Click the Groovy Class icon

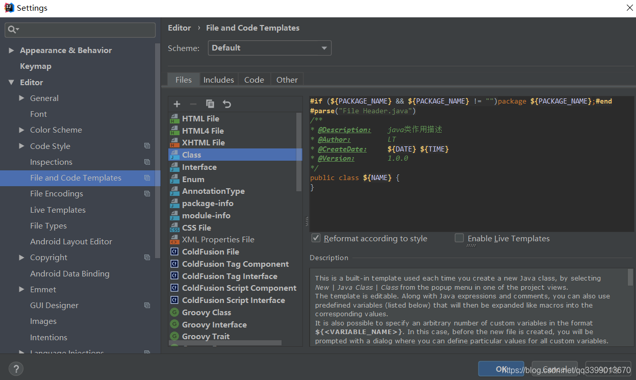pyautogui.click(x=174, y=313)
